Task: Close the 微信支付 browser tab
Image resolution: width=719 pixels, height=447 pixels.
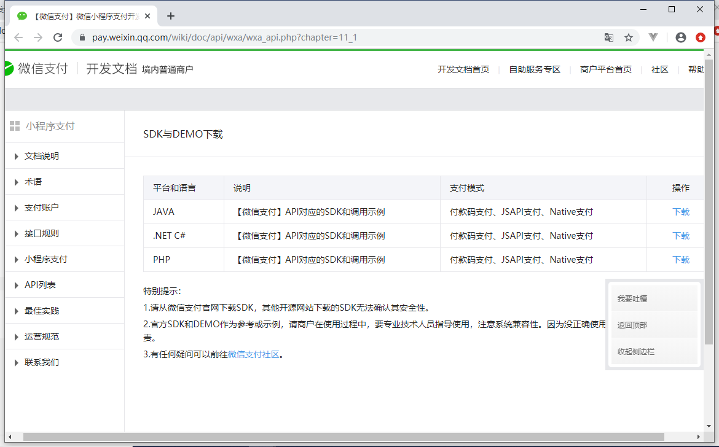Action: tap(147, 16)
